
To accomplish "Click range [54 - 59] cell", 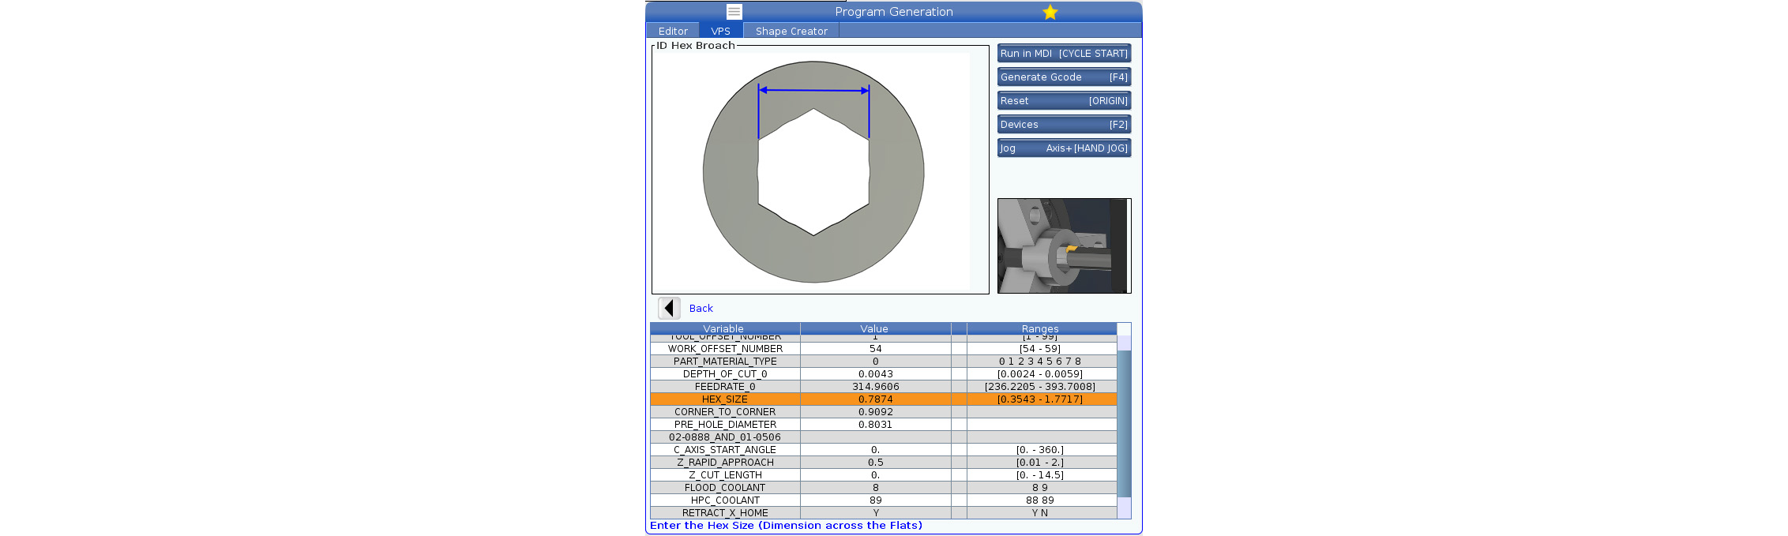I will 1041,349.
